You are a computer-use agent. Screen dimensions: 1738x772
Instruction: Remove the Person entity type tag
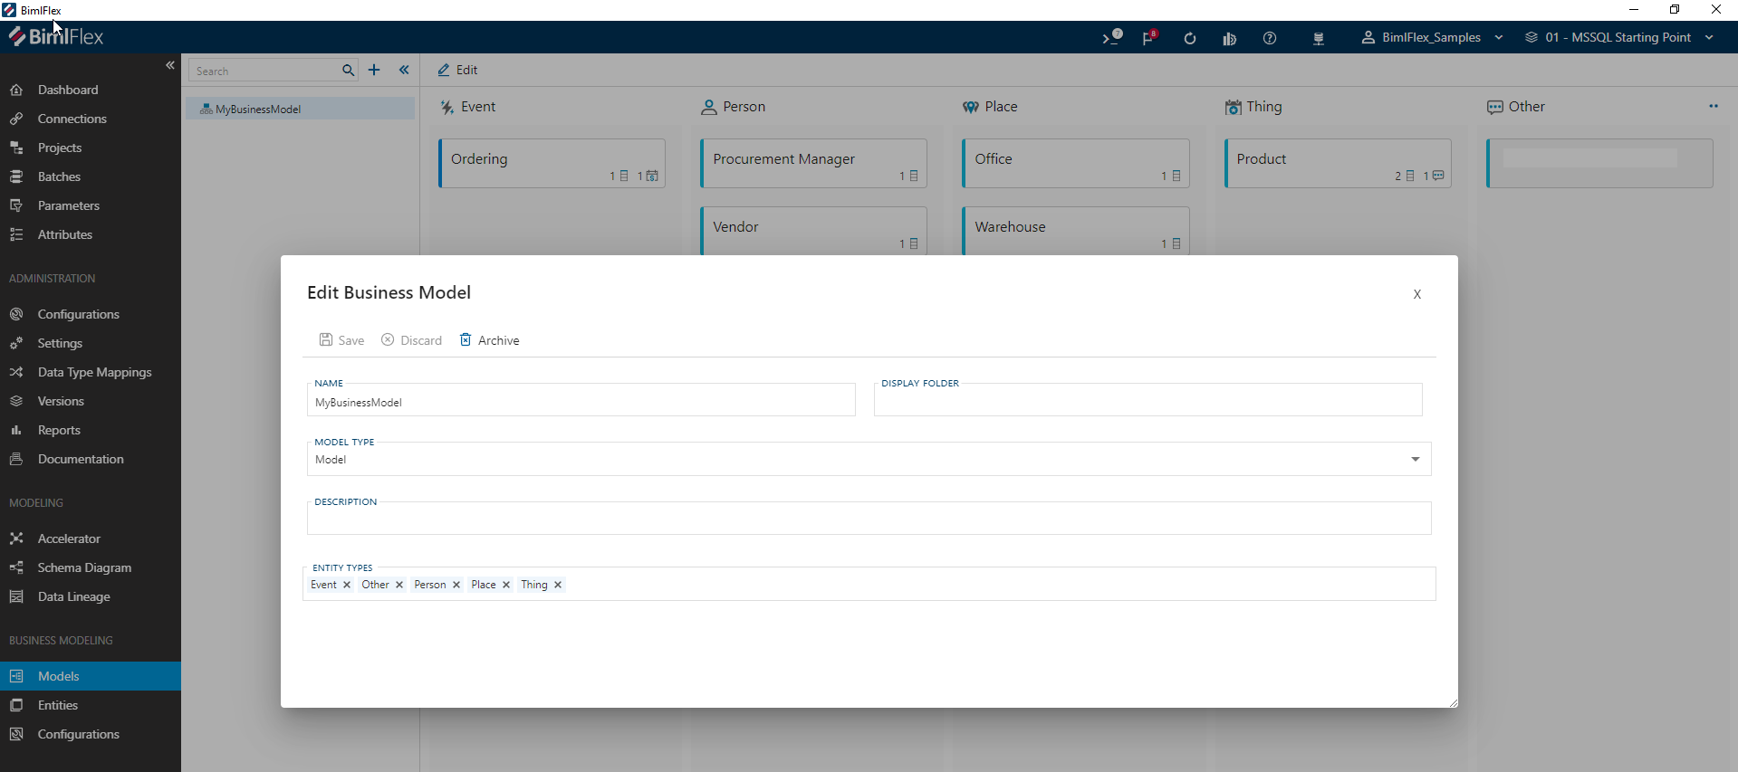point(456,585)
